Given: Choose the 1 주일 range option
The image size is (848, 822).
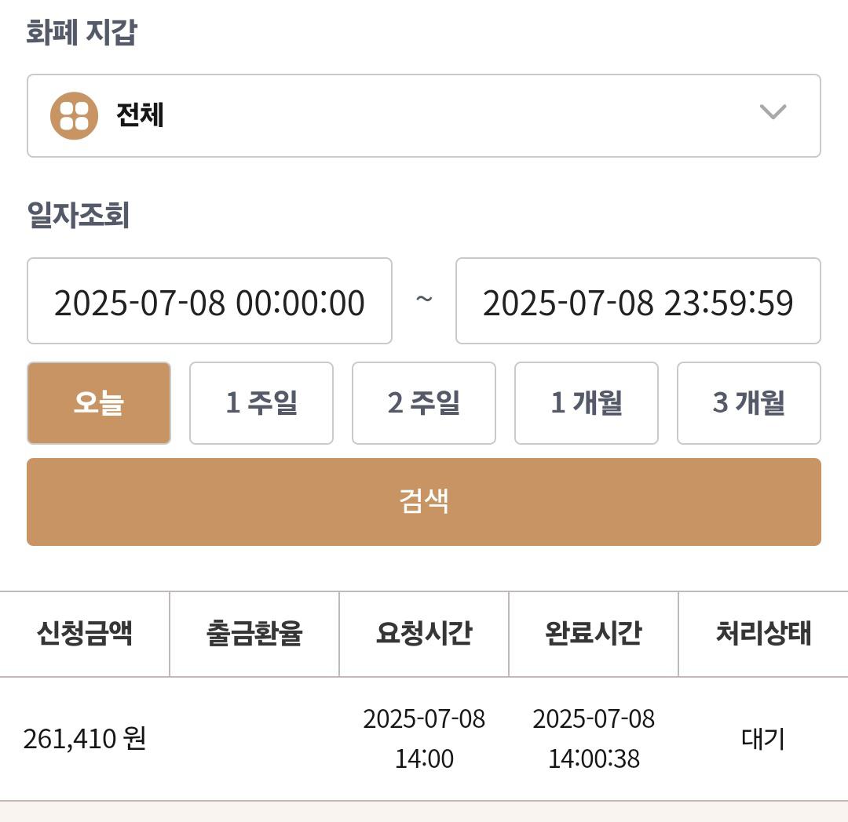Looking at the screenshot, I should pos(261,403).
